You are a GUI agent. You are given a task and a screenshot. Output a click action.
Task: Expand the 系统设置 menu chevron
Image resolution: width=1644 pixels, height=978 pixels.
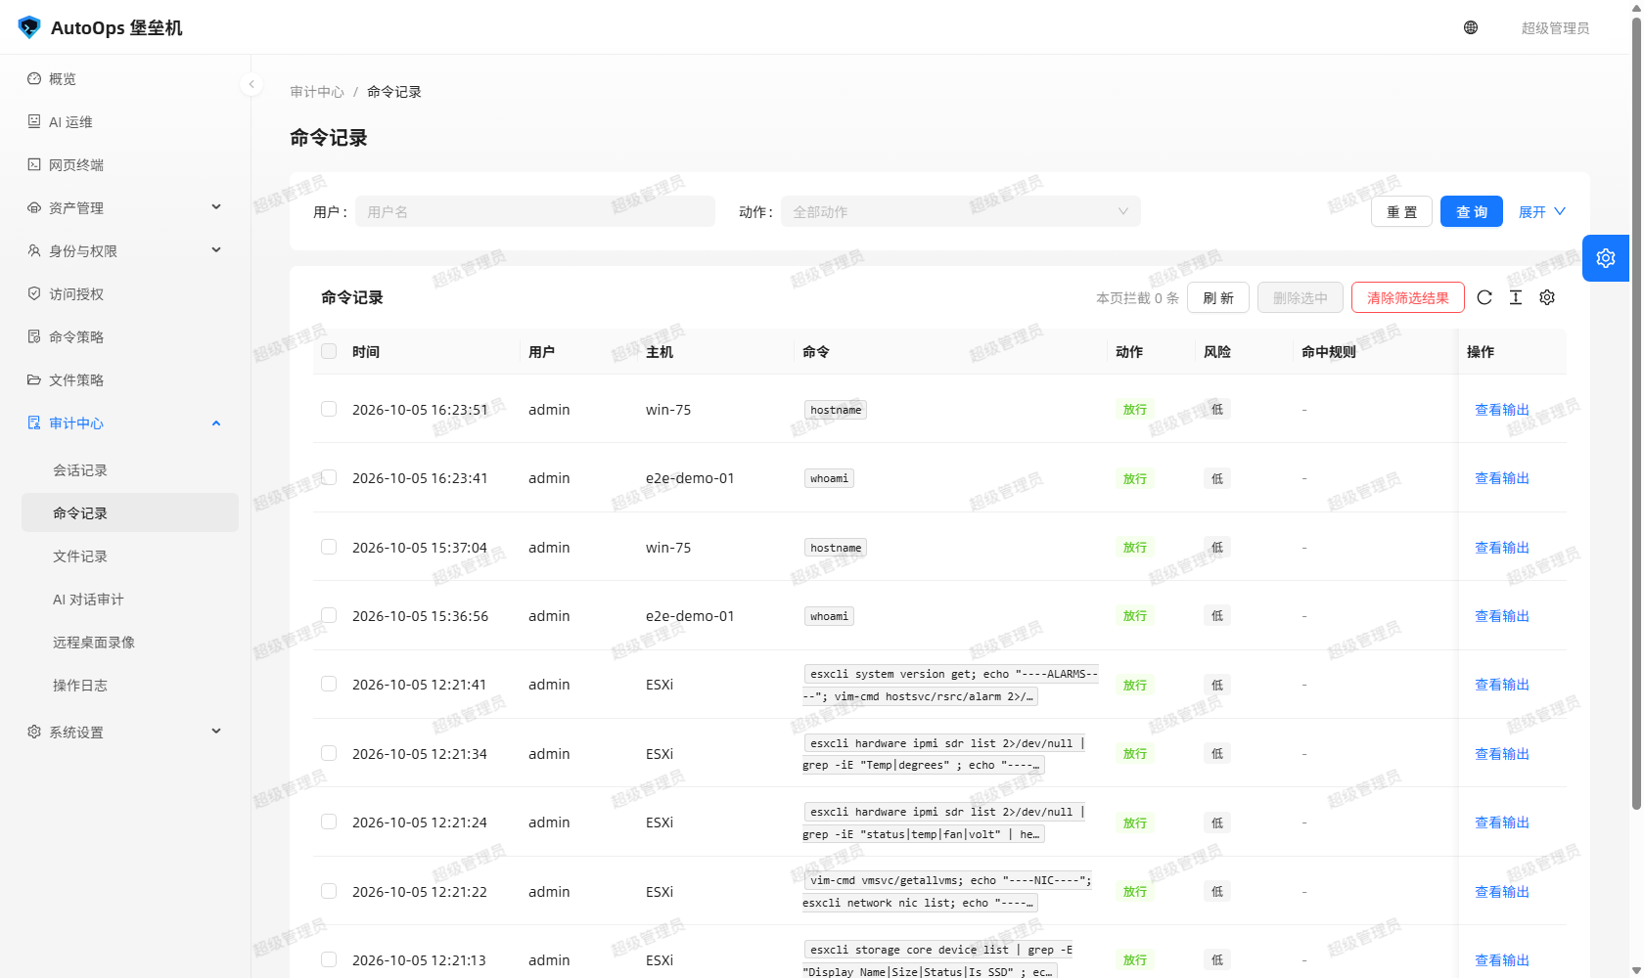(216, 732)
